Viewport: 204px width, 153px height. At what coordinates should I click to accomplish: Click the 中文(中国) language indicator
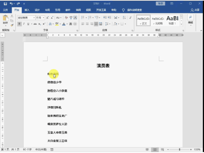(x=41, y=149)
